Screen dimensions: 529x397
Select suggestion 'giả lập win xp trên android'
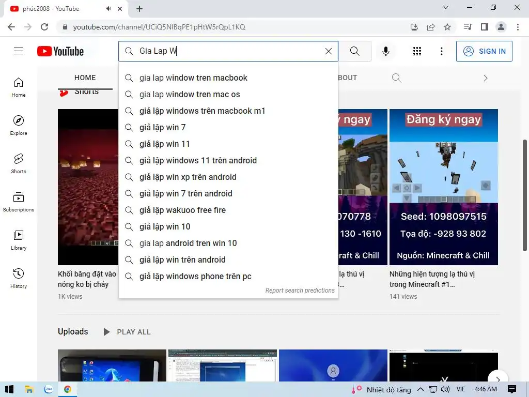point(228,177)
